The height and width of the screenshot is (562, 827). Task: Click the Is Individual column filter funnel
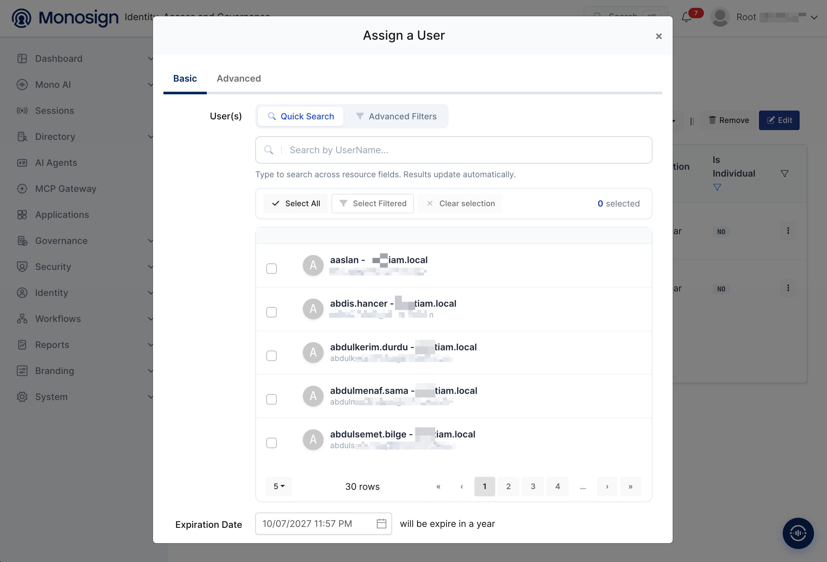point(784,173)
